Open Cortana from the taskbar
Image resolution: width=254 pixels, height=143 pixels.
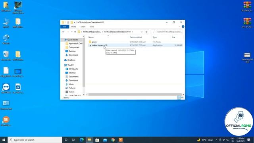[66, 140]
